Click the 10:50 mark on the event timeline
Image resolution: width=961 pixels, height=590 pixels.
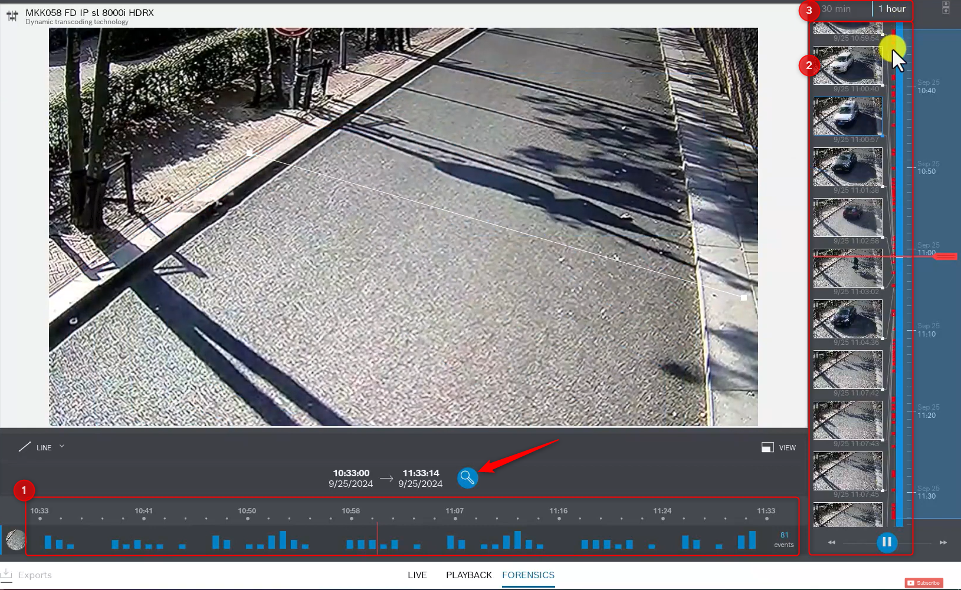[x=247, y=511]
